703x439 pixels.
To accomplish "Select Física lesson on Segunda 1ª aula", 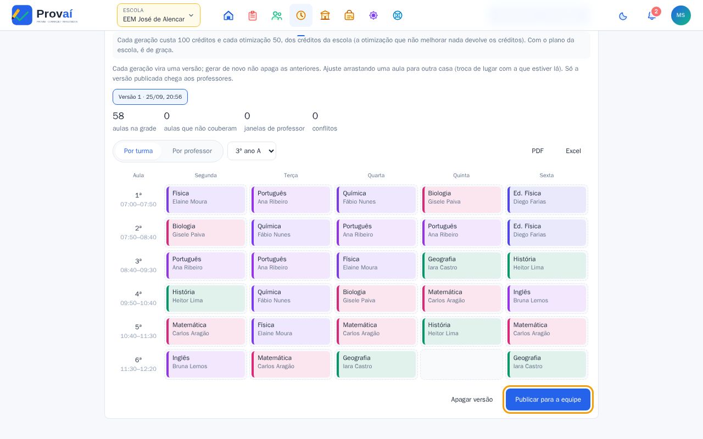I will 206,200.
